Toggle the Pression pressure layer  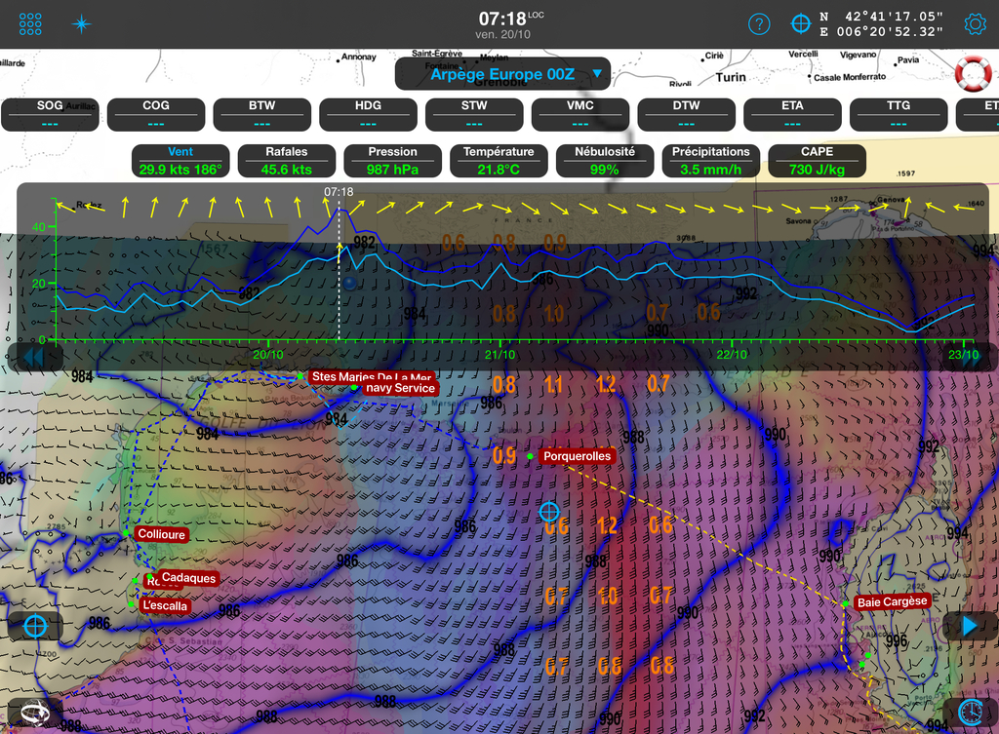coord(392,161)
